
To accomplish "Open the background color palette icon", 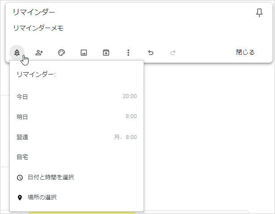I will click(62, 53).
